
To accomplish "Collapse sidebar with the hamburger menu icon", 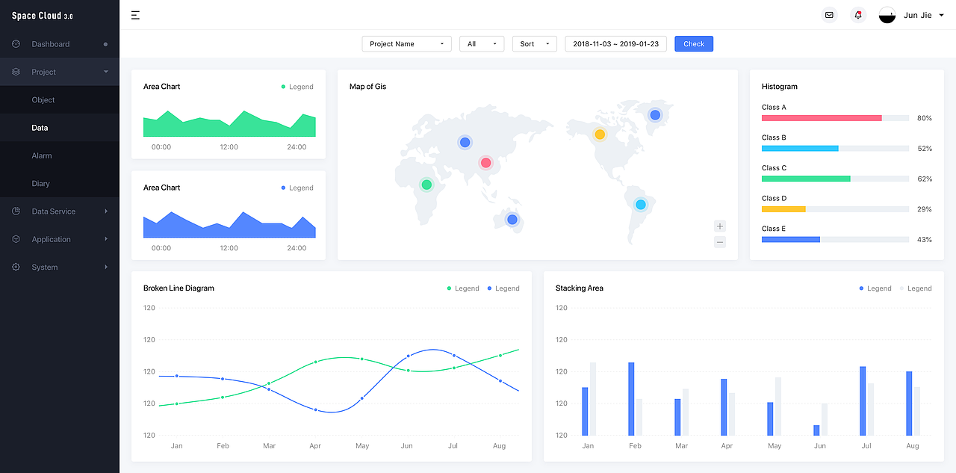I will [135, 15].
